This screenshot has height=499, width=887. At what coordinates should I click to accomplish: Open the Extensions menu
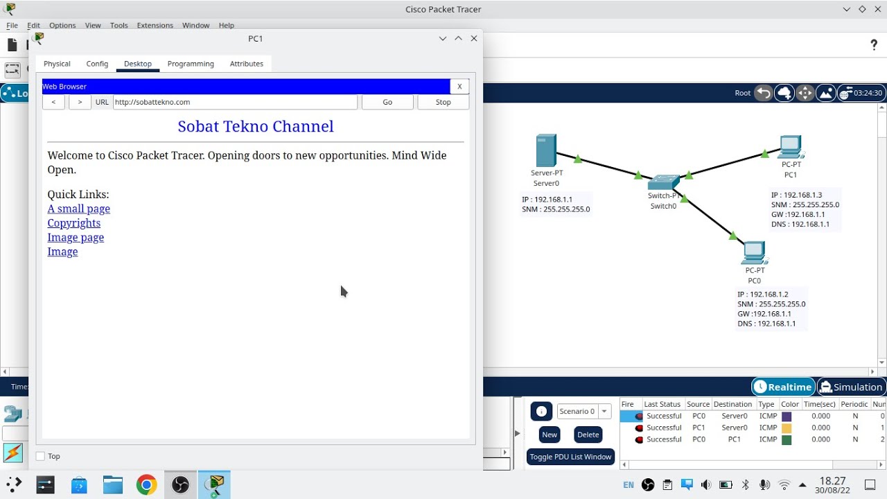155,25
